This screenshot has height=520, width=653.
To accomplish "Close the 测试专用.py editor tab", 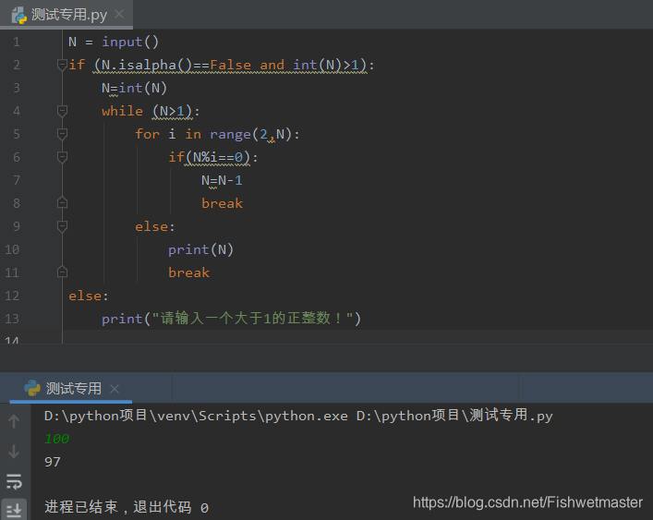I will (119, 14).
